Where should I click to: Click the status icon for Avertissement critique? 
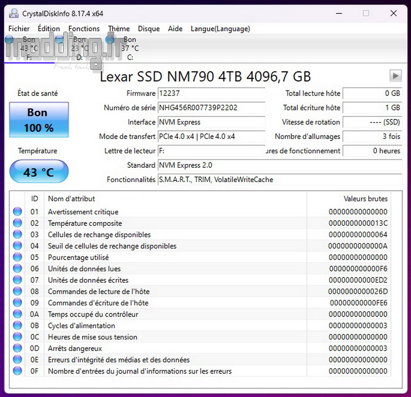point(17,211)
